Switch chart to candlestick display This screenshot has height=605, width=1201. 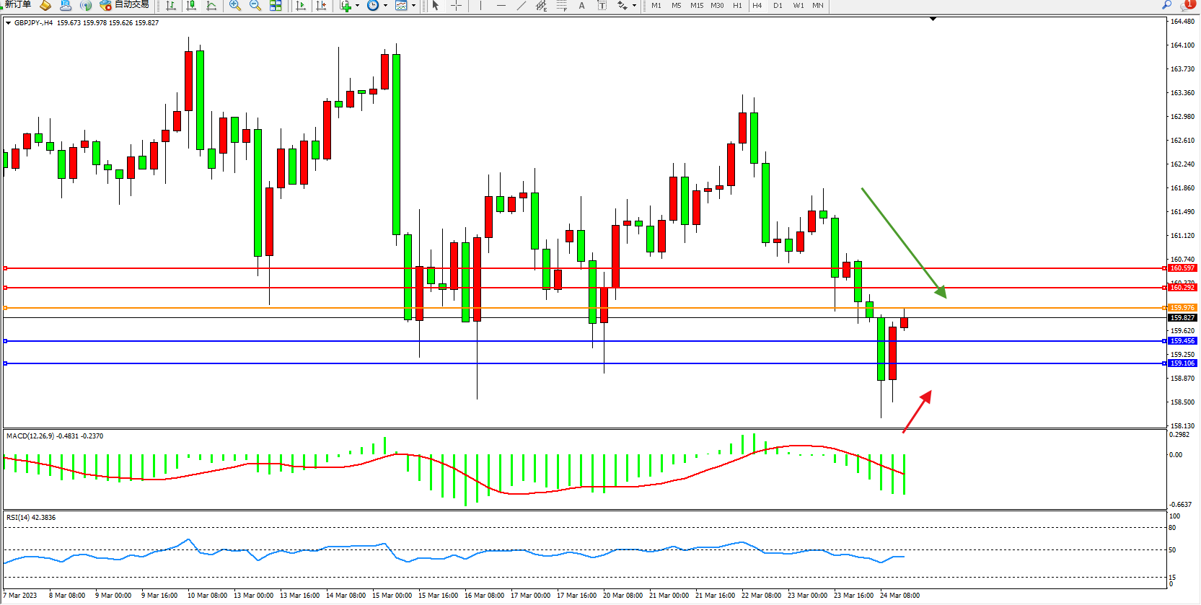pyautogui.click(x=191, y=5)
